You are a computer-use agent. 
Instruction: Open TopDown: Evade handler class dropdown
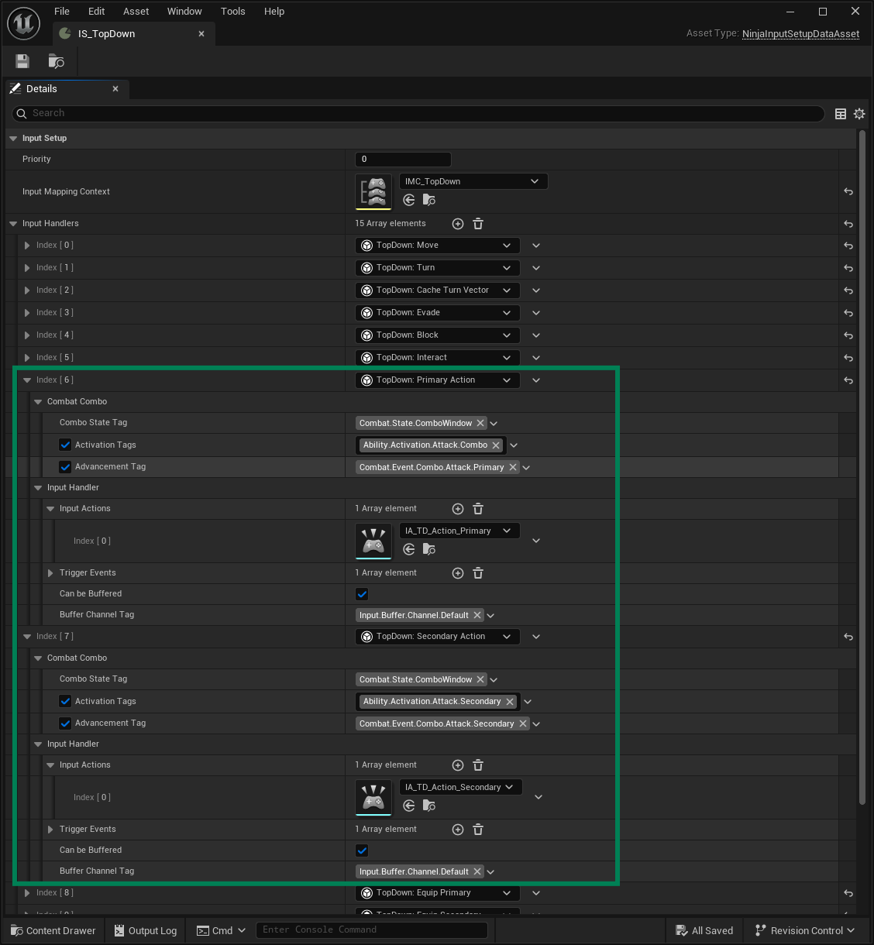pos(438,313)
